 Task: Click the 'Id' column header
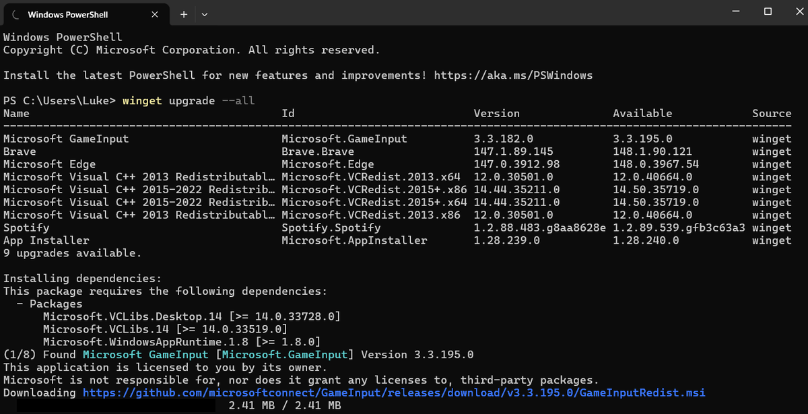pyautogui.click(x=288, y=114)
